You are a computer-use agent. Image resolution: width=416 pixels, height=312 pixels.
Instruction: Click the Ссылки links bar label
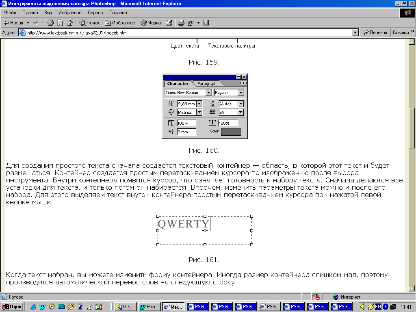[x=401, y=32]
